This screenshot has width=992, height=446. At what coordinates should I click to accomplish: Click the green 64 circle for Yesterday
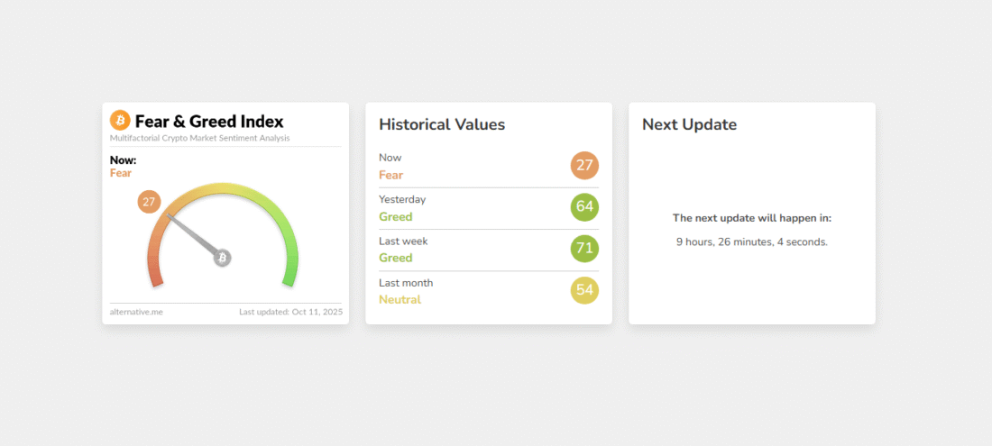pyautogui.click(x=584, y=207)
